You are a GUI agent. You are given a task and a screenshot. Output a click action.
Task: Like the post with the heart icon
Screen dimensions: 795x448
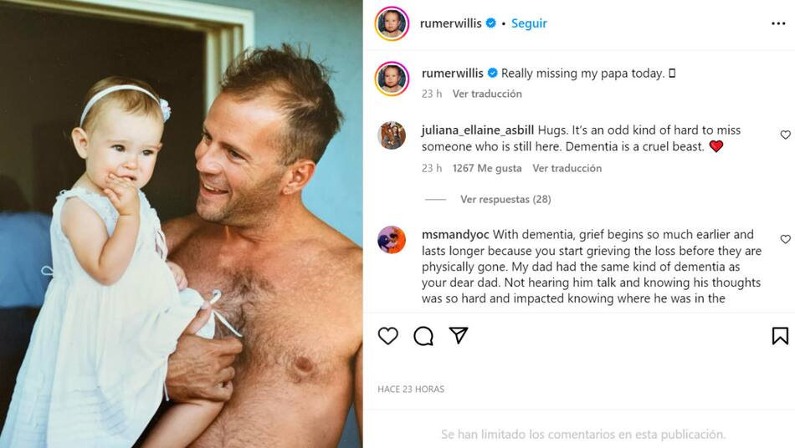[x=388, y=336]
